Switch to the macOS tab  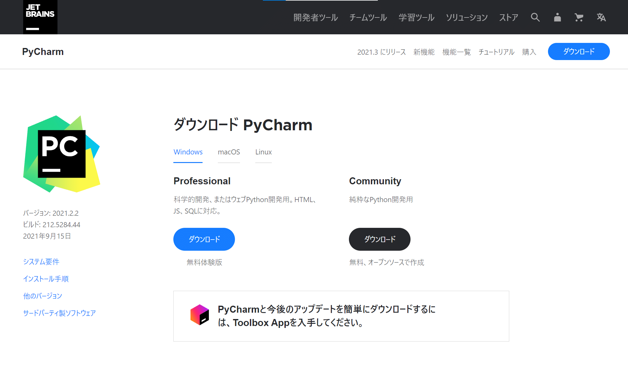[229, 152]
